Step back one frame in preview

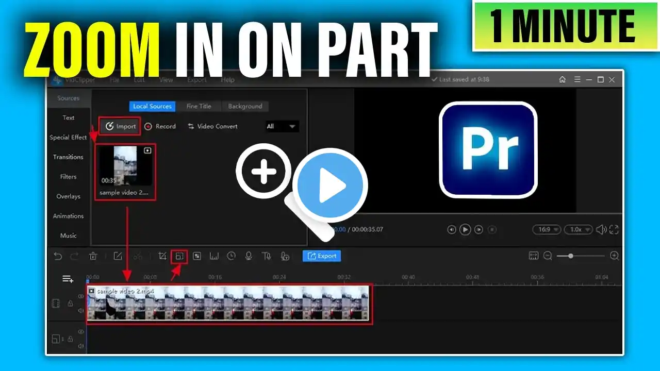tap(452, 230)
